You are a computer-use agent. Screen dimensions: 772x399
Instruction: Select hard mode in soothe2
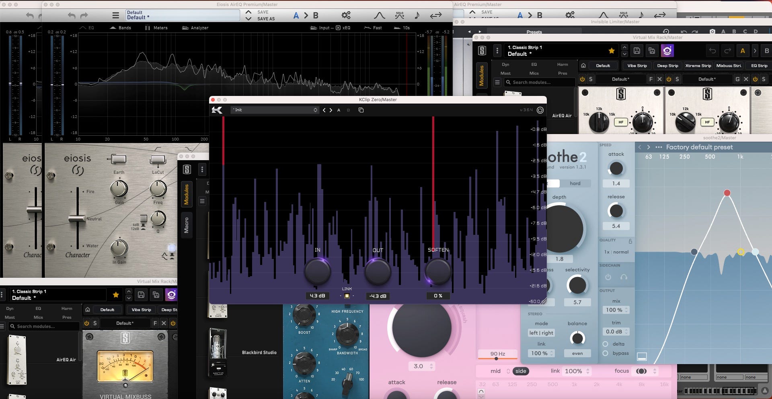(x=575, y=183)
